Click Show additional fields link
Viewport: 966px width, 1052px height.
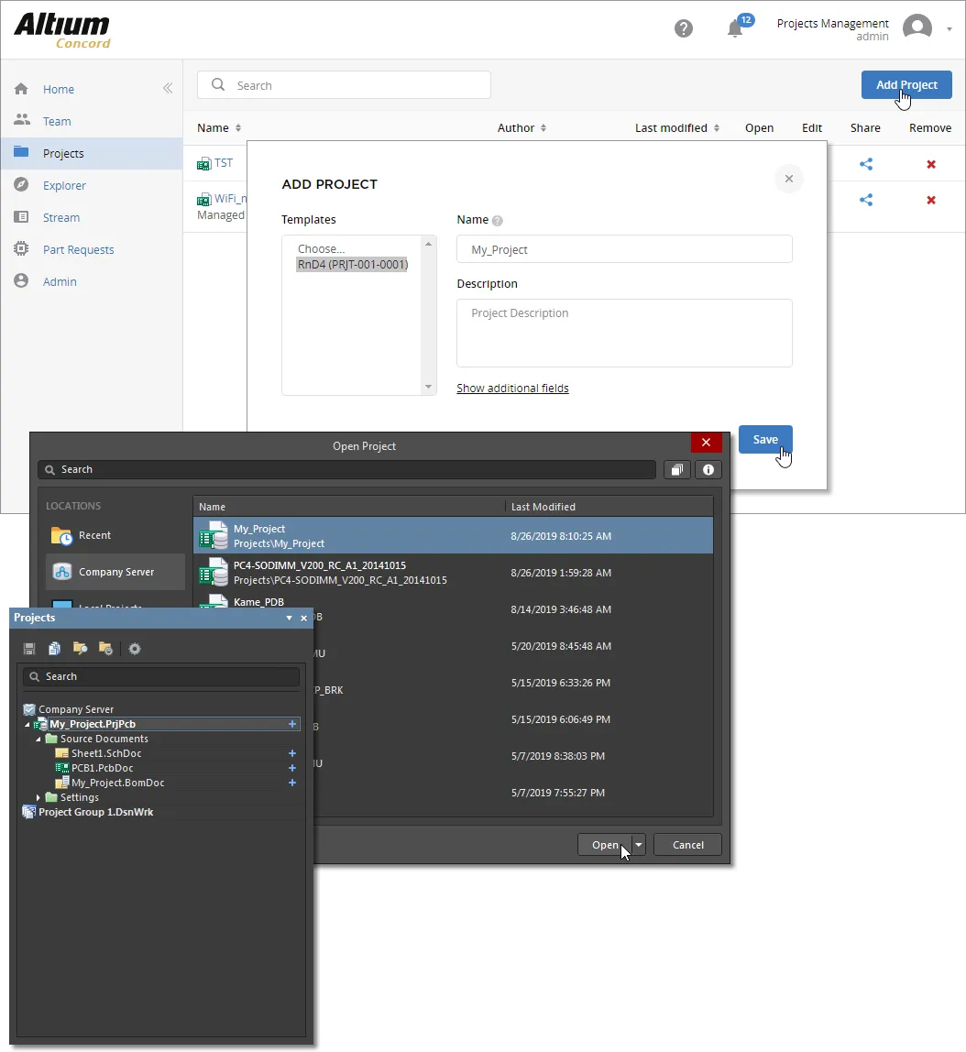point(512,389)
